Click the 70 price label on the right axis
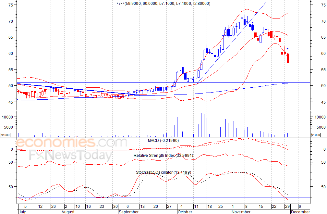 point(323,21)
